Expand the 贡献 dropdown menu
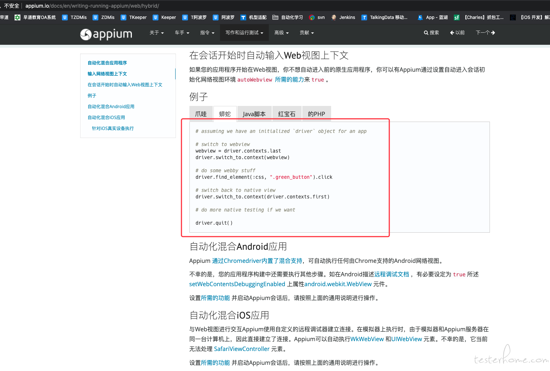 click(307, 33)
